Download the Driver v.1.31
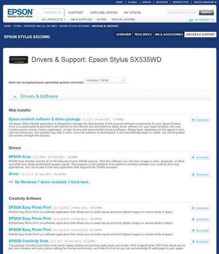 point(201,174)
